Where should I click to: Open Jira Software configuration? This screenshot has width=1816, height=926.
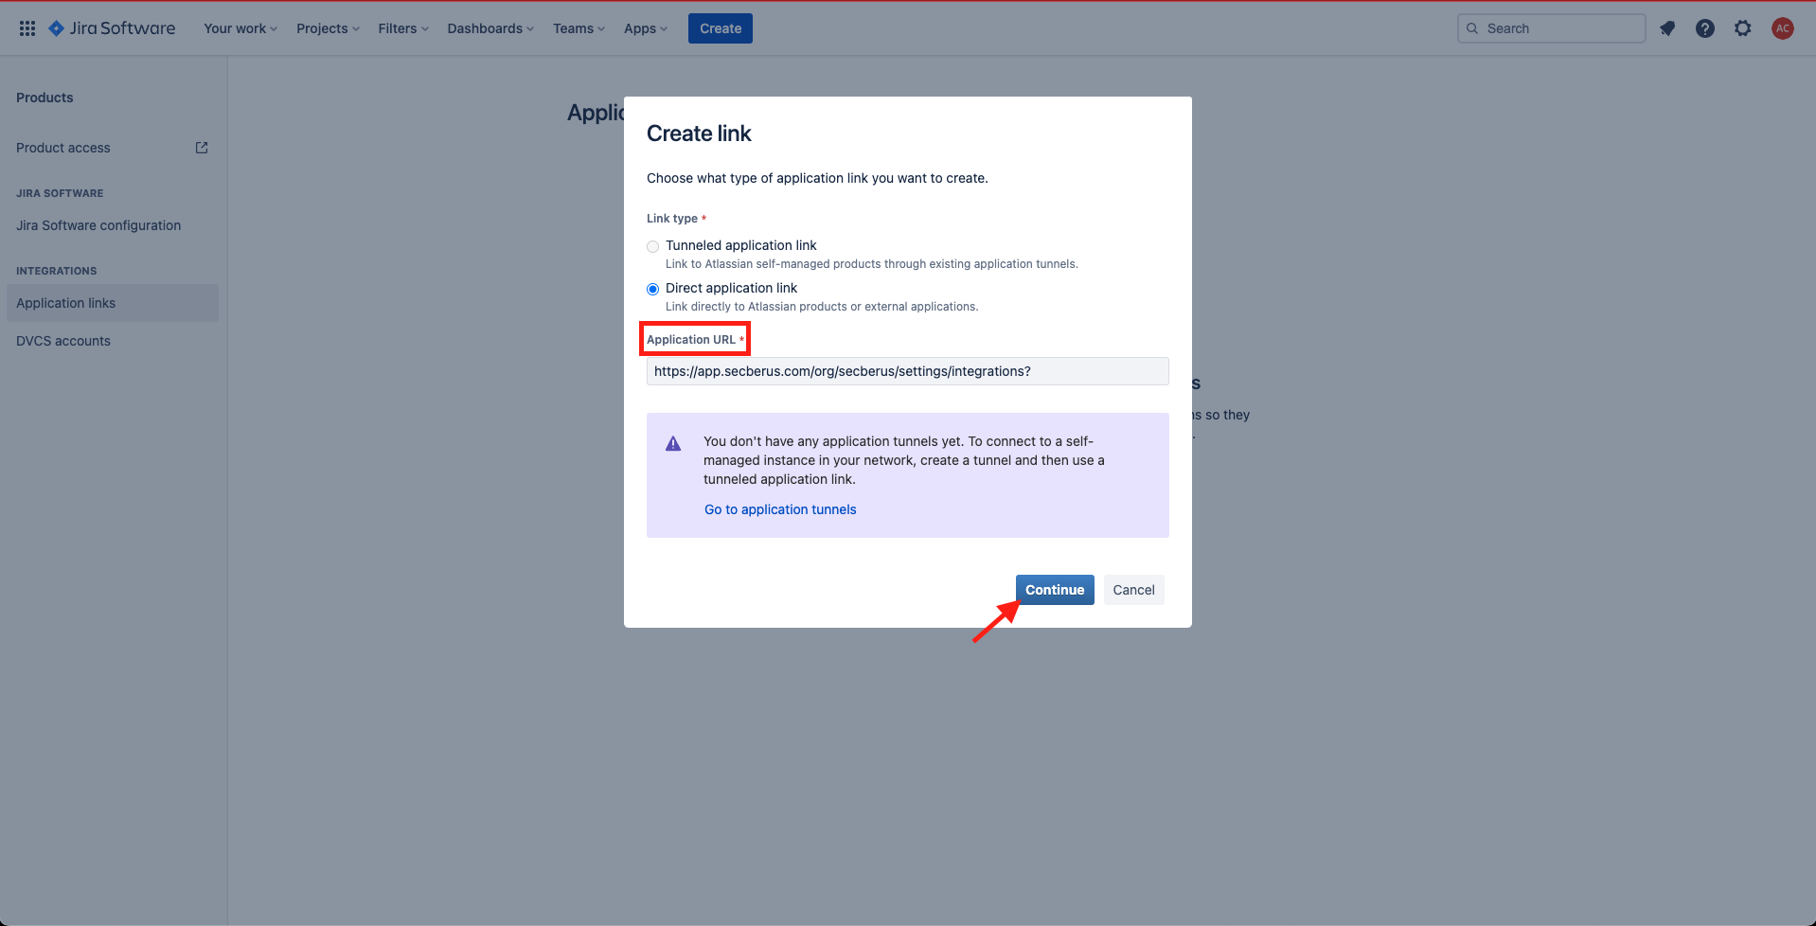(112, 225)
